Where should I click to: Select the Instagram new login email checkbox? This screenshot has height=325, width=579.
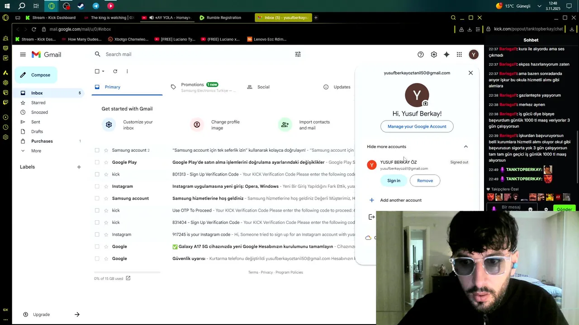pyautogui.click(x=97, y=186)
